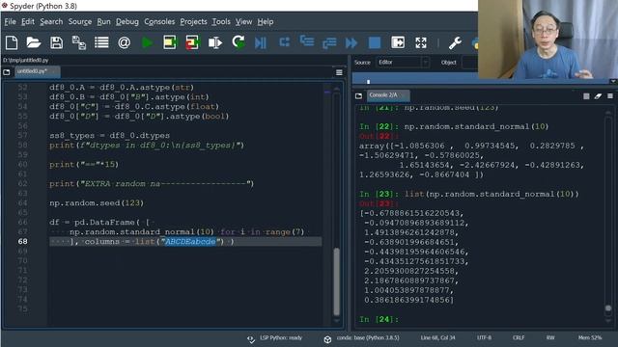Open the File menu
Viewport: 618px width, 347px height.
coord(11,21)
